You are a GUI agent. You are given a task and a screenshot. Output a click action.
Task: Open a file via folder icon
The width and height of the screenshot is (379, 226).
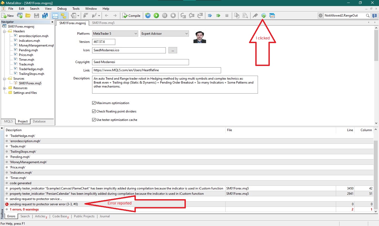click(x=28, y=16)
